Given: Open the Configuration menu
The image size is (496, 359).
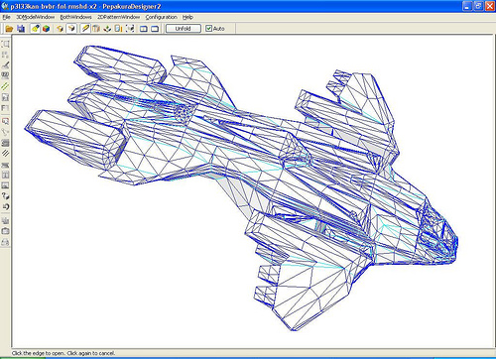Looking at the screenshot, I should 162,17.
